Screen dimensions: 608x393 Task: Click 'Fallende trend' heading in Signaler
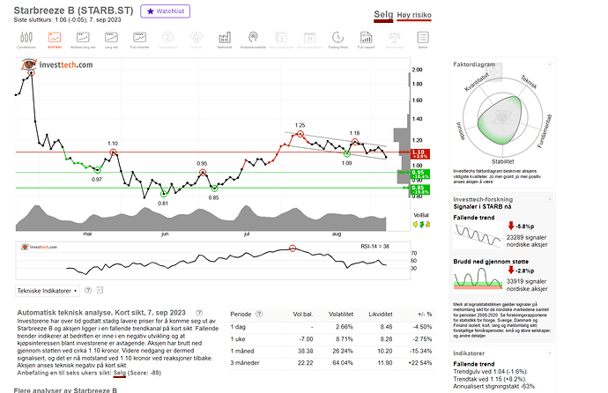[474, 218]
